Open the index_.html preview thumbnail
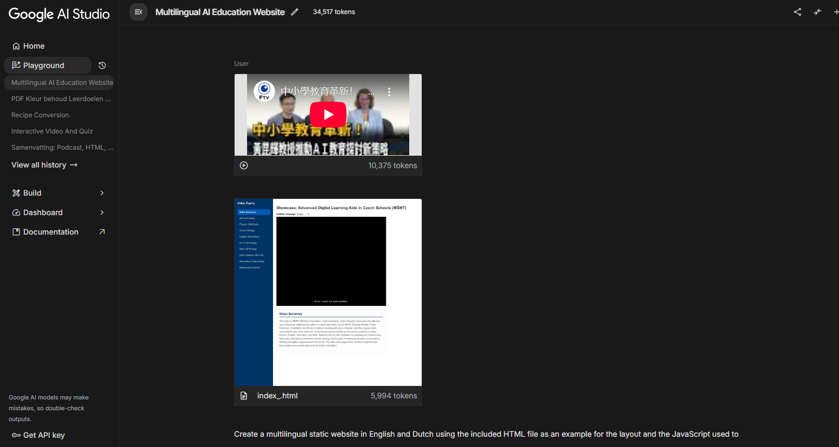 328,292
